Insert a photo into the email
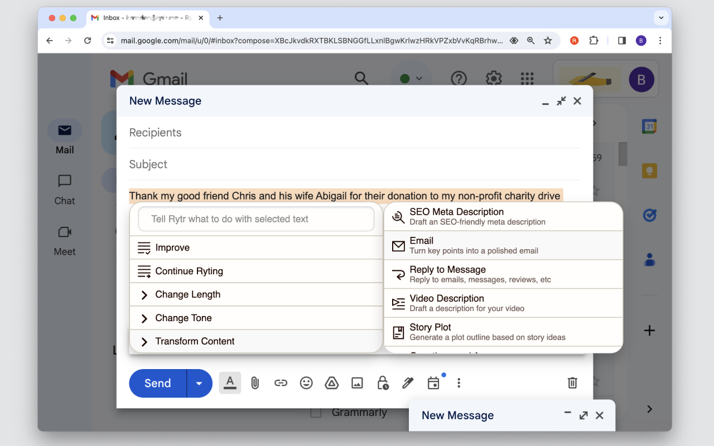This screenshot has width=714, height=446. pos(357,383)
